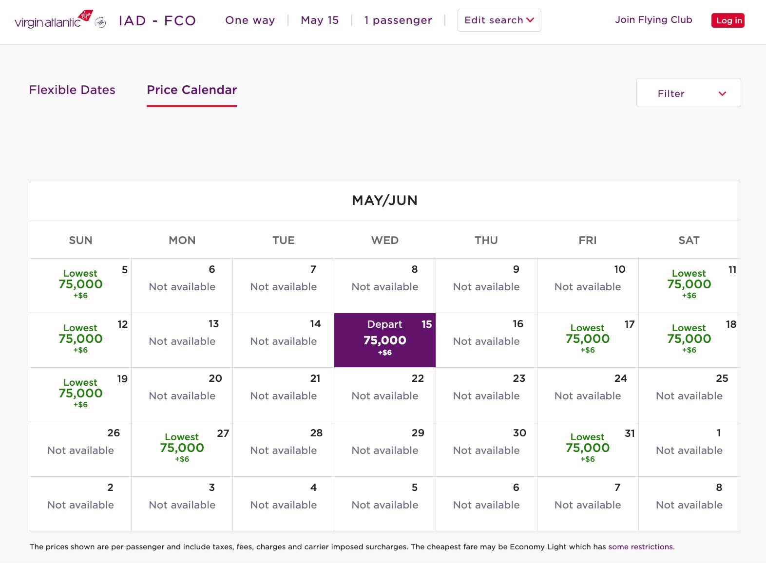Click the MAY/JUN calendar heading
Viewport: 766px width, 563px height.
click(x=385, y=201)
